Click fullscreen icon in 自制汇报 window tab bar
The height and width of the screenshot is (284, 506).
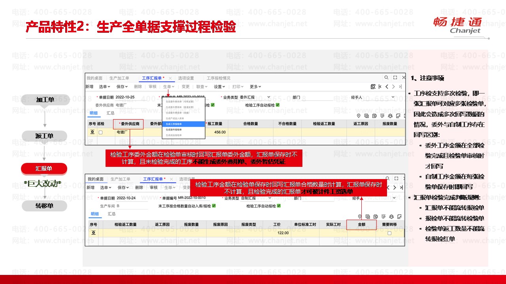(396, 178)
